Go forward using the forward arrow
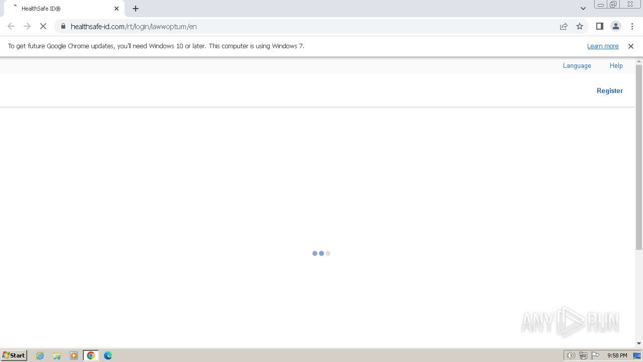This screenshot has width=643, height=362. coord(27,26)
